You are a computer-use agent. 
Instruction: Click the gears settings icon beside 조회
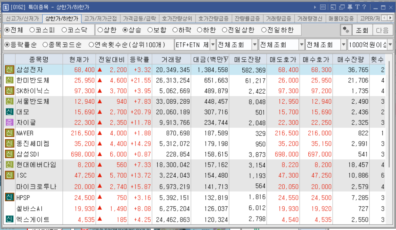click(x=346, y=30)
